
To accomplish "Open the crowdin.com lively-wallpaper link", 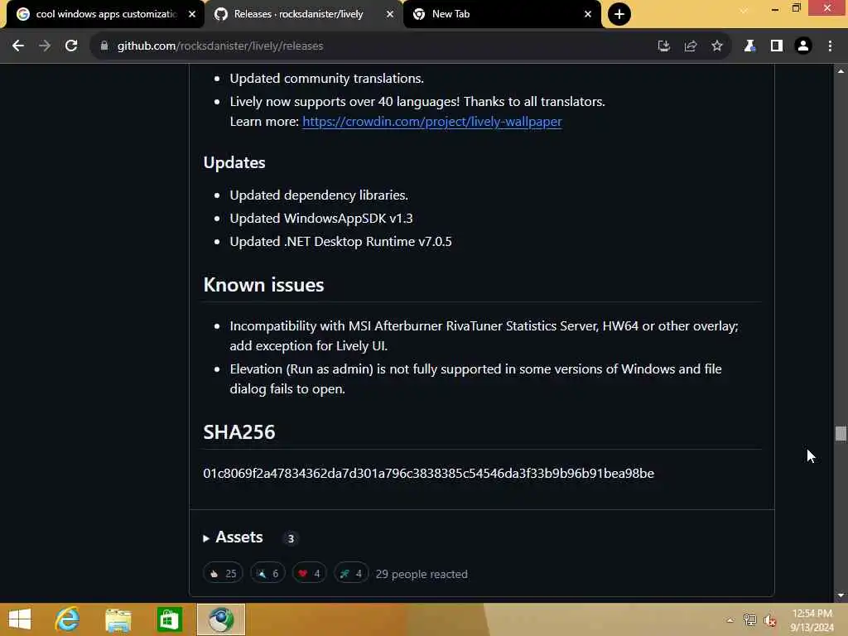I will (432, 121).
